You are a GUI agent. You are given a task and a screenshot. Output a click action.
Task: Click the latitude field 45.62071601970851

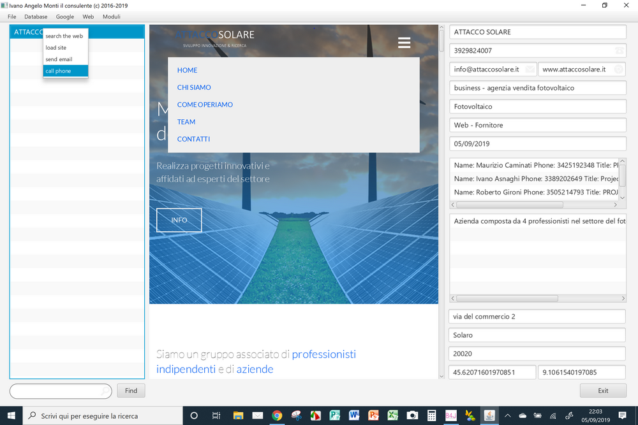click(x=493, y=372)
